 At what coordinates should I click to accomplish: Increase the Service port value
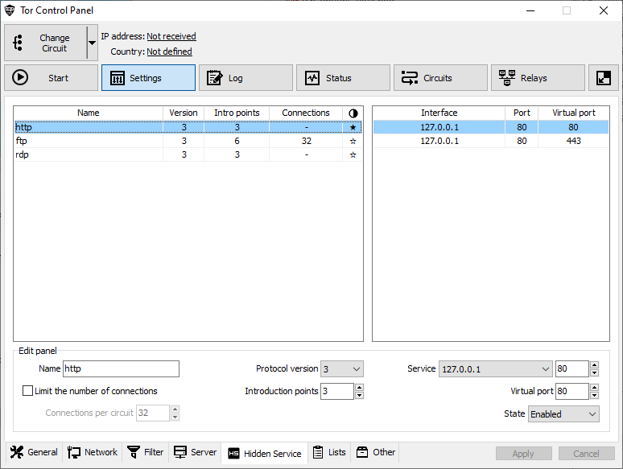click(x=594, y=364)
